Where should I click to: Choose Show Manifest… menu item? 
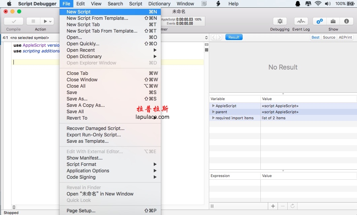tap(110, 158)
